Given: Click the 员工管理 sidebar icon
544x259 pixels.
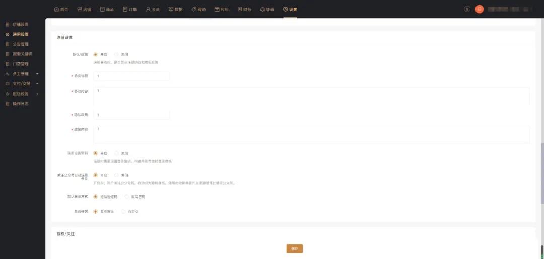Looking at the screenshot, I should (7, 74).
